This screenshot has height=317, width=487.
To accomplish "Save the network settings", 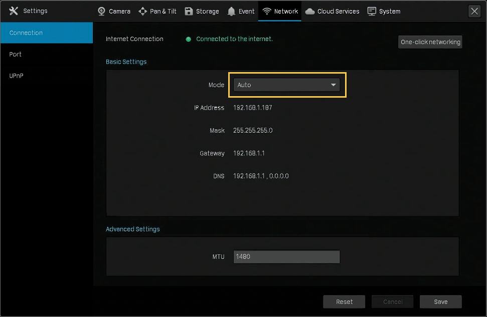I will [440, 301].
